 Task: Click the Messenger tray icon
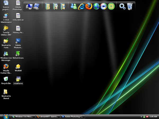coord(144,117)
